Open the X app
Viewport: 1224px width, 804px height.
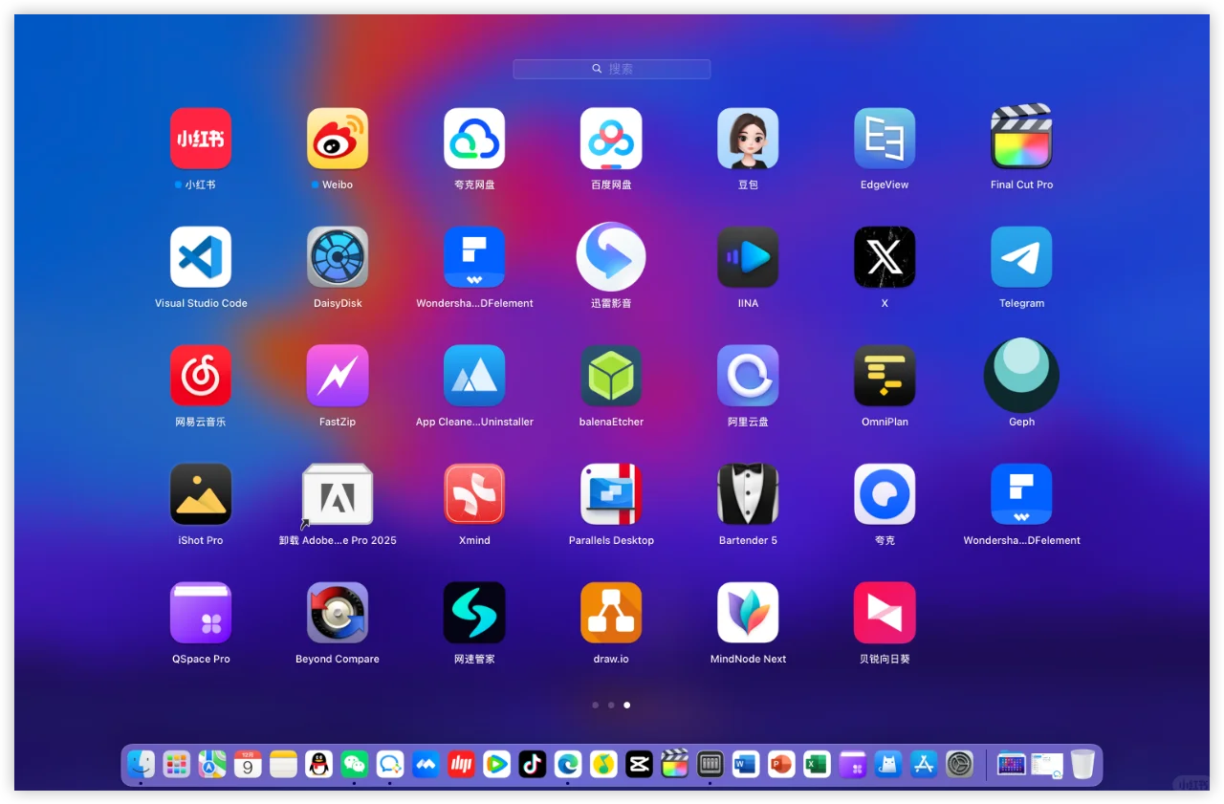885,257
